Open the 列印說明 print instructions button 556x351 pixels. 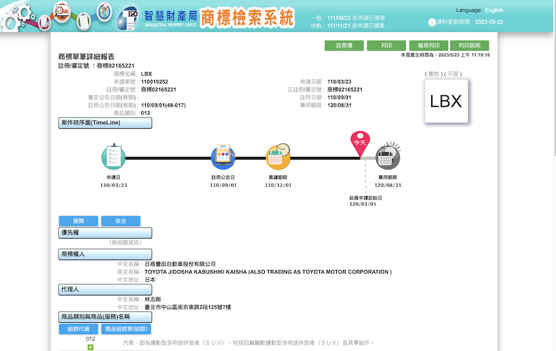click(470, 46)
